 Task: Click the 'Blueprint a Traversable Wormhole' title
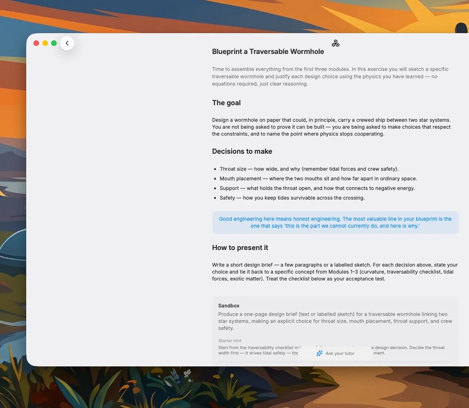[x=268, y=52]
